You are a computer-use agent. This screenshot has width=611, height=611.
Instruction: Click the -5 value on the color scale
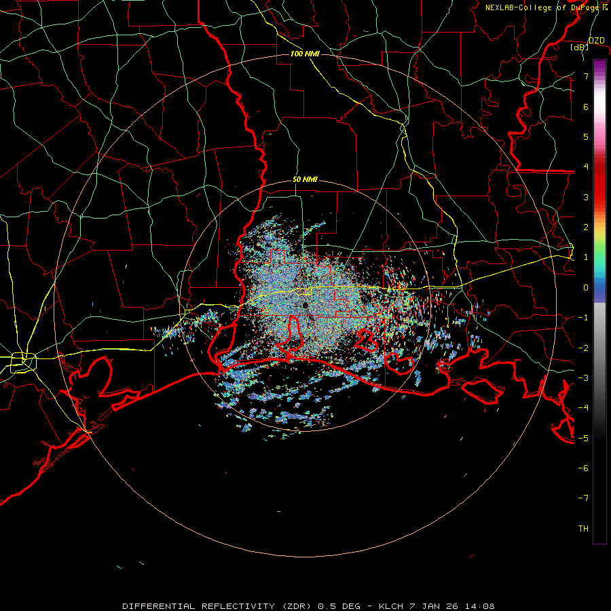tap(583, 439)
